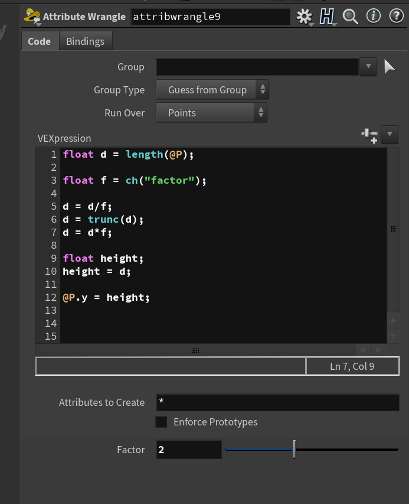Click the Run Over parameter label

click(x=125, y=113)
